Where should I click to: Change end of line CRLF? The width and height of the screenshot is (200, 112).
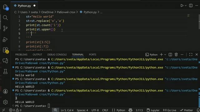pos(105,110)
